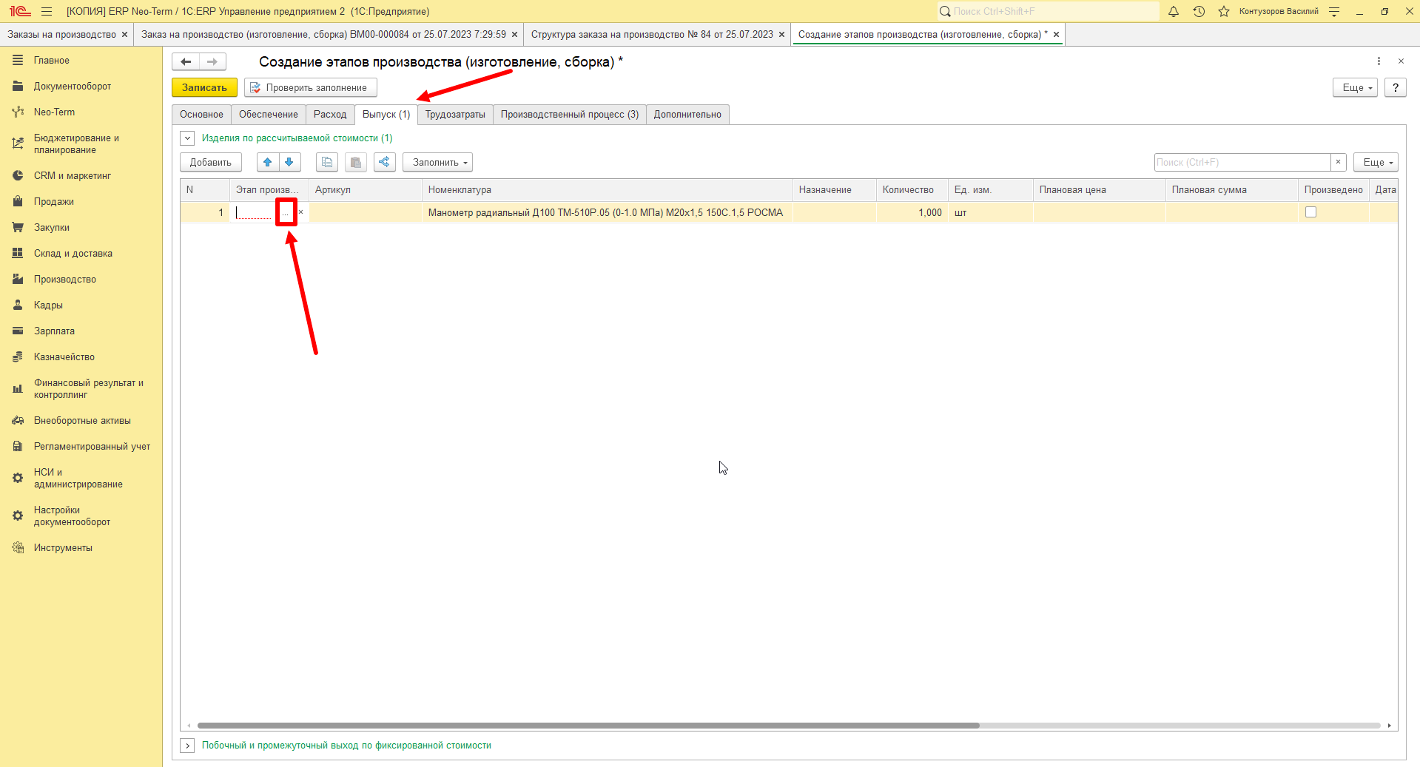
Task: Go forward with the right arrow button
Action: [x=212, y=61]
